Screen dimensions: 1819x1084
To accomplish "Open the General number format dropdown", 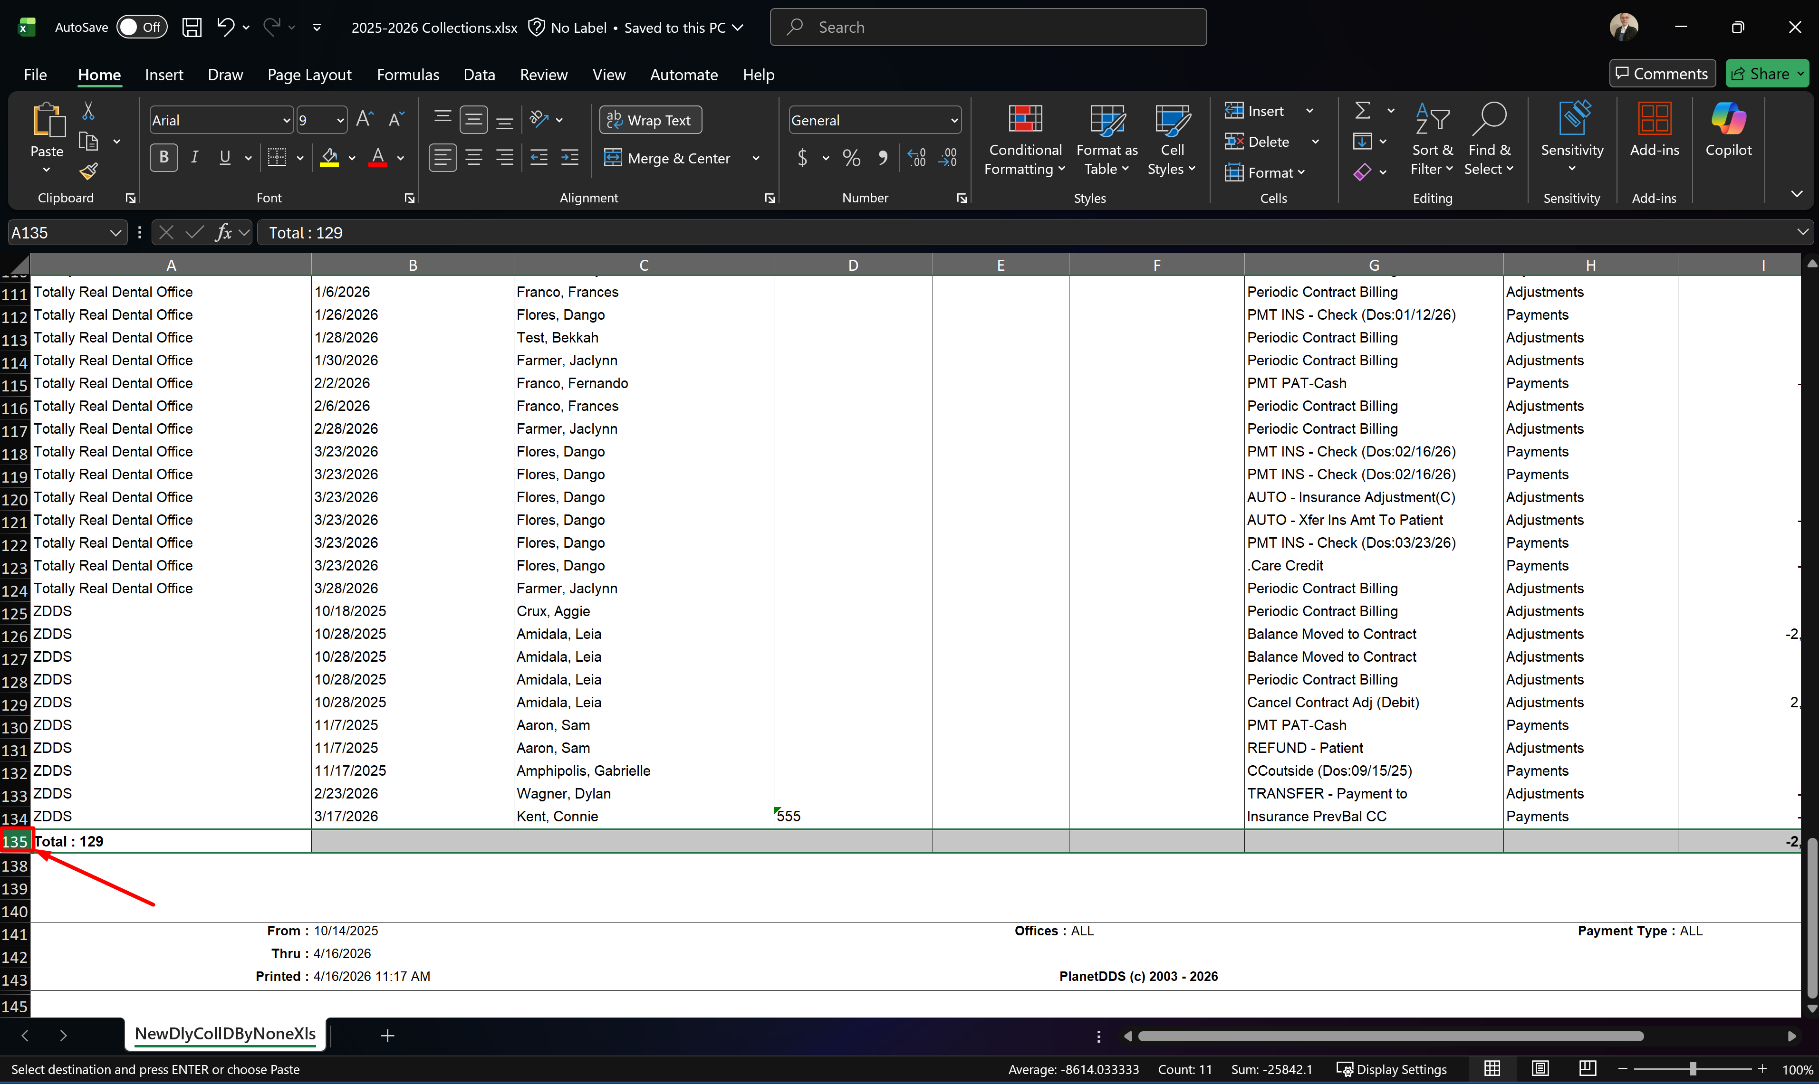I will coord(954,121).
